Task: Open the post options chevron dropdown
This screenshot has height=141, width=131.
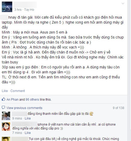Action: click(x=123, y=3)
